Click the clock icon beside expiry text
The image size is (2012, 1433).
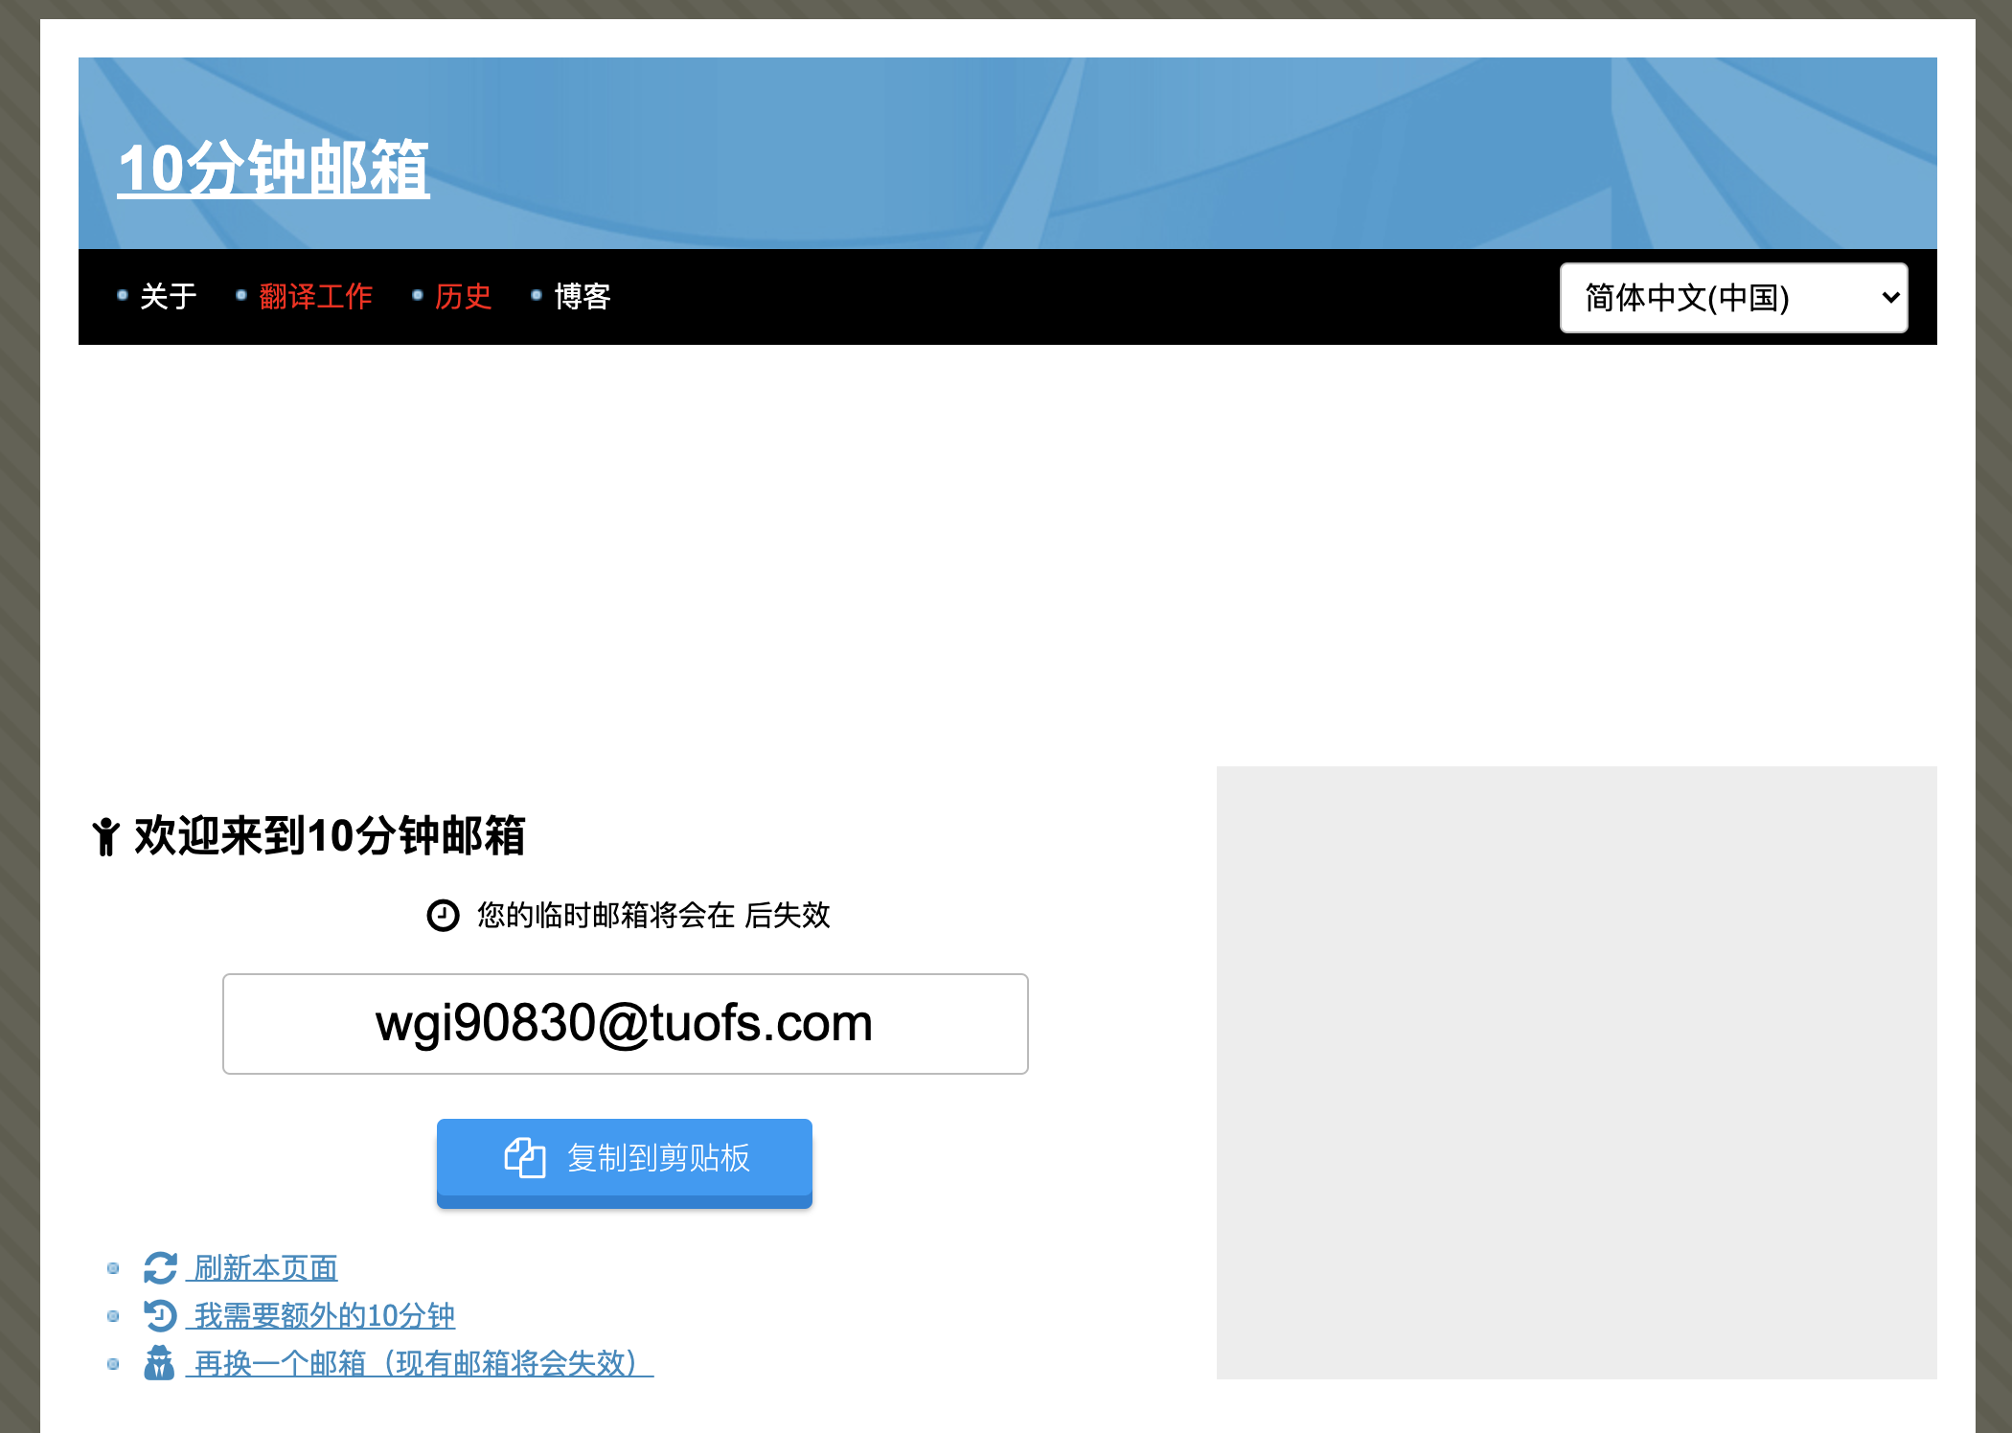(x=443, y=916)
